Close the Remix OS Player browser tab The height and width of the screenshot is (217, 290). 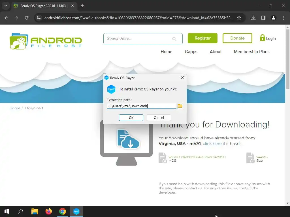click(72, 6)
